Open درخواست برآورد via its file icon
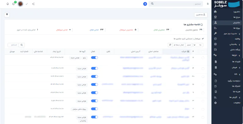 [216, 81]
